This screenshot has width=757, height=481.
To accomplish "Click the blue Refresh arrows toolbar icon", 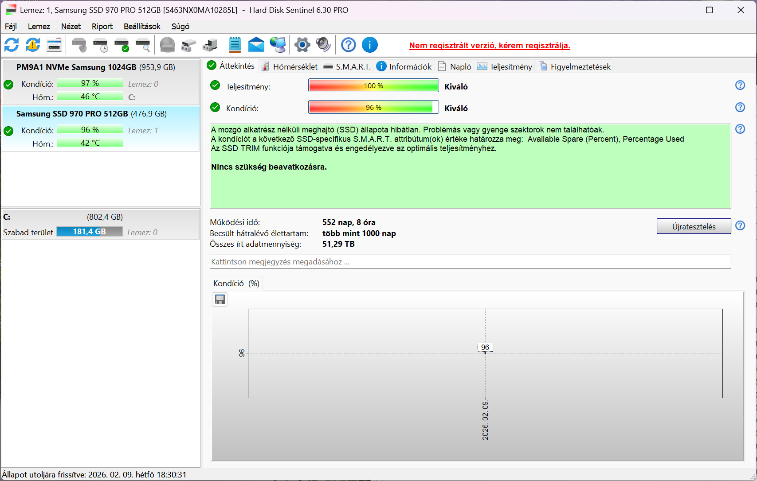I will pyautogui.click(x=12, y=45).
